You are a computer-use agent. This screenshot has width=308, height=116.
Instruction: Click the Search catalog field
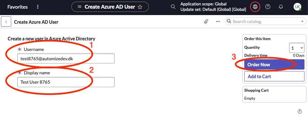pos(265,21)
